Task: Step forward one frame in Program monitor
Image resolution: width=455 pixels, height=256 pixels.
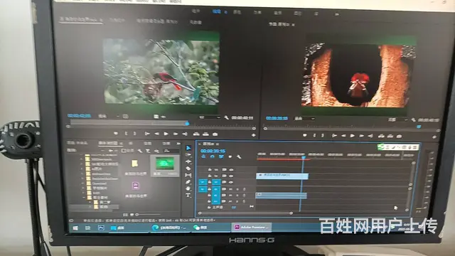Action: 362,136
